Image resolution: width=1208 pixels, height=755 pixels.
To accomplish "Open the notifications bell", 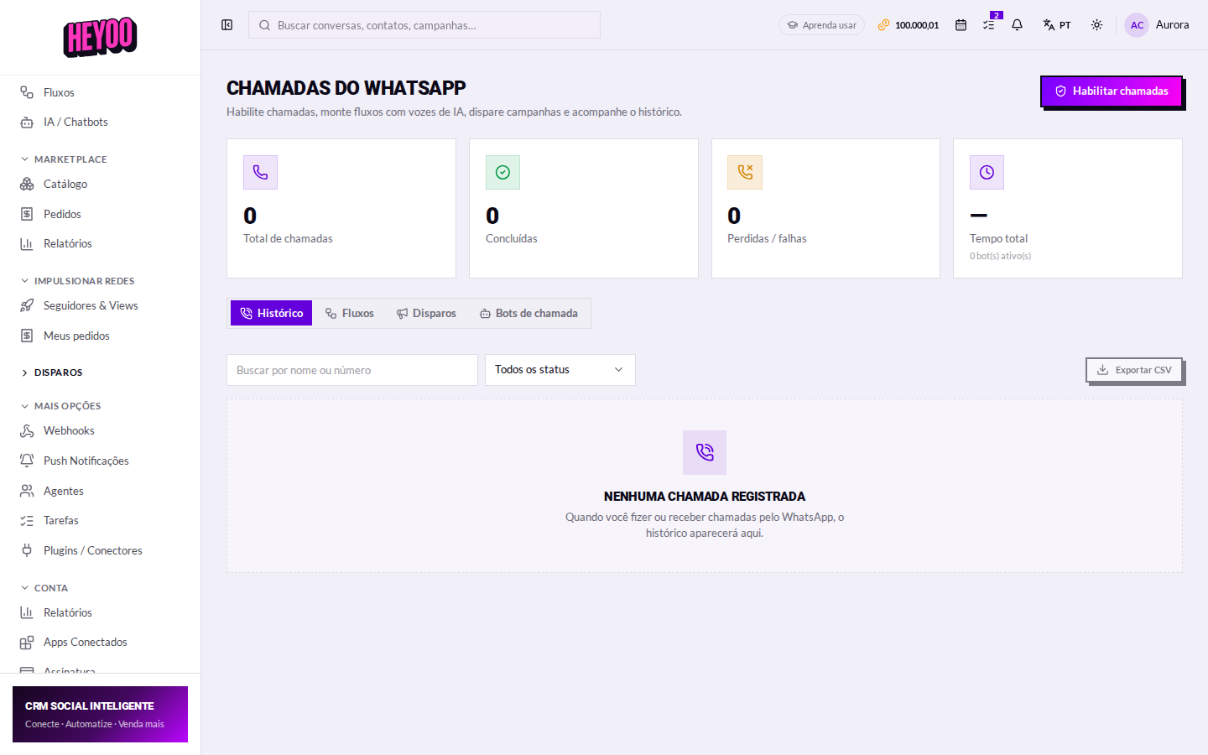I will coord(1017,25).
